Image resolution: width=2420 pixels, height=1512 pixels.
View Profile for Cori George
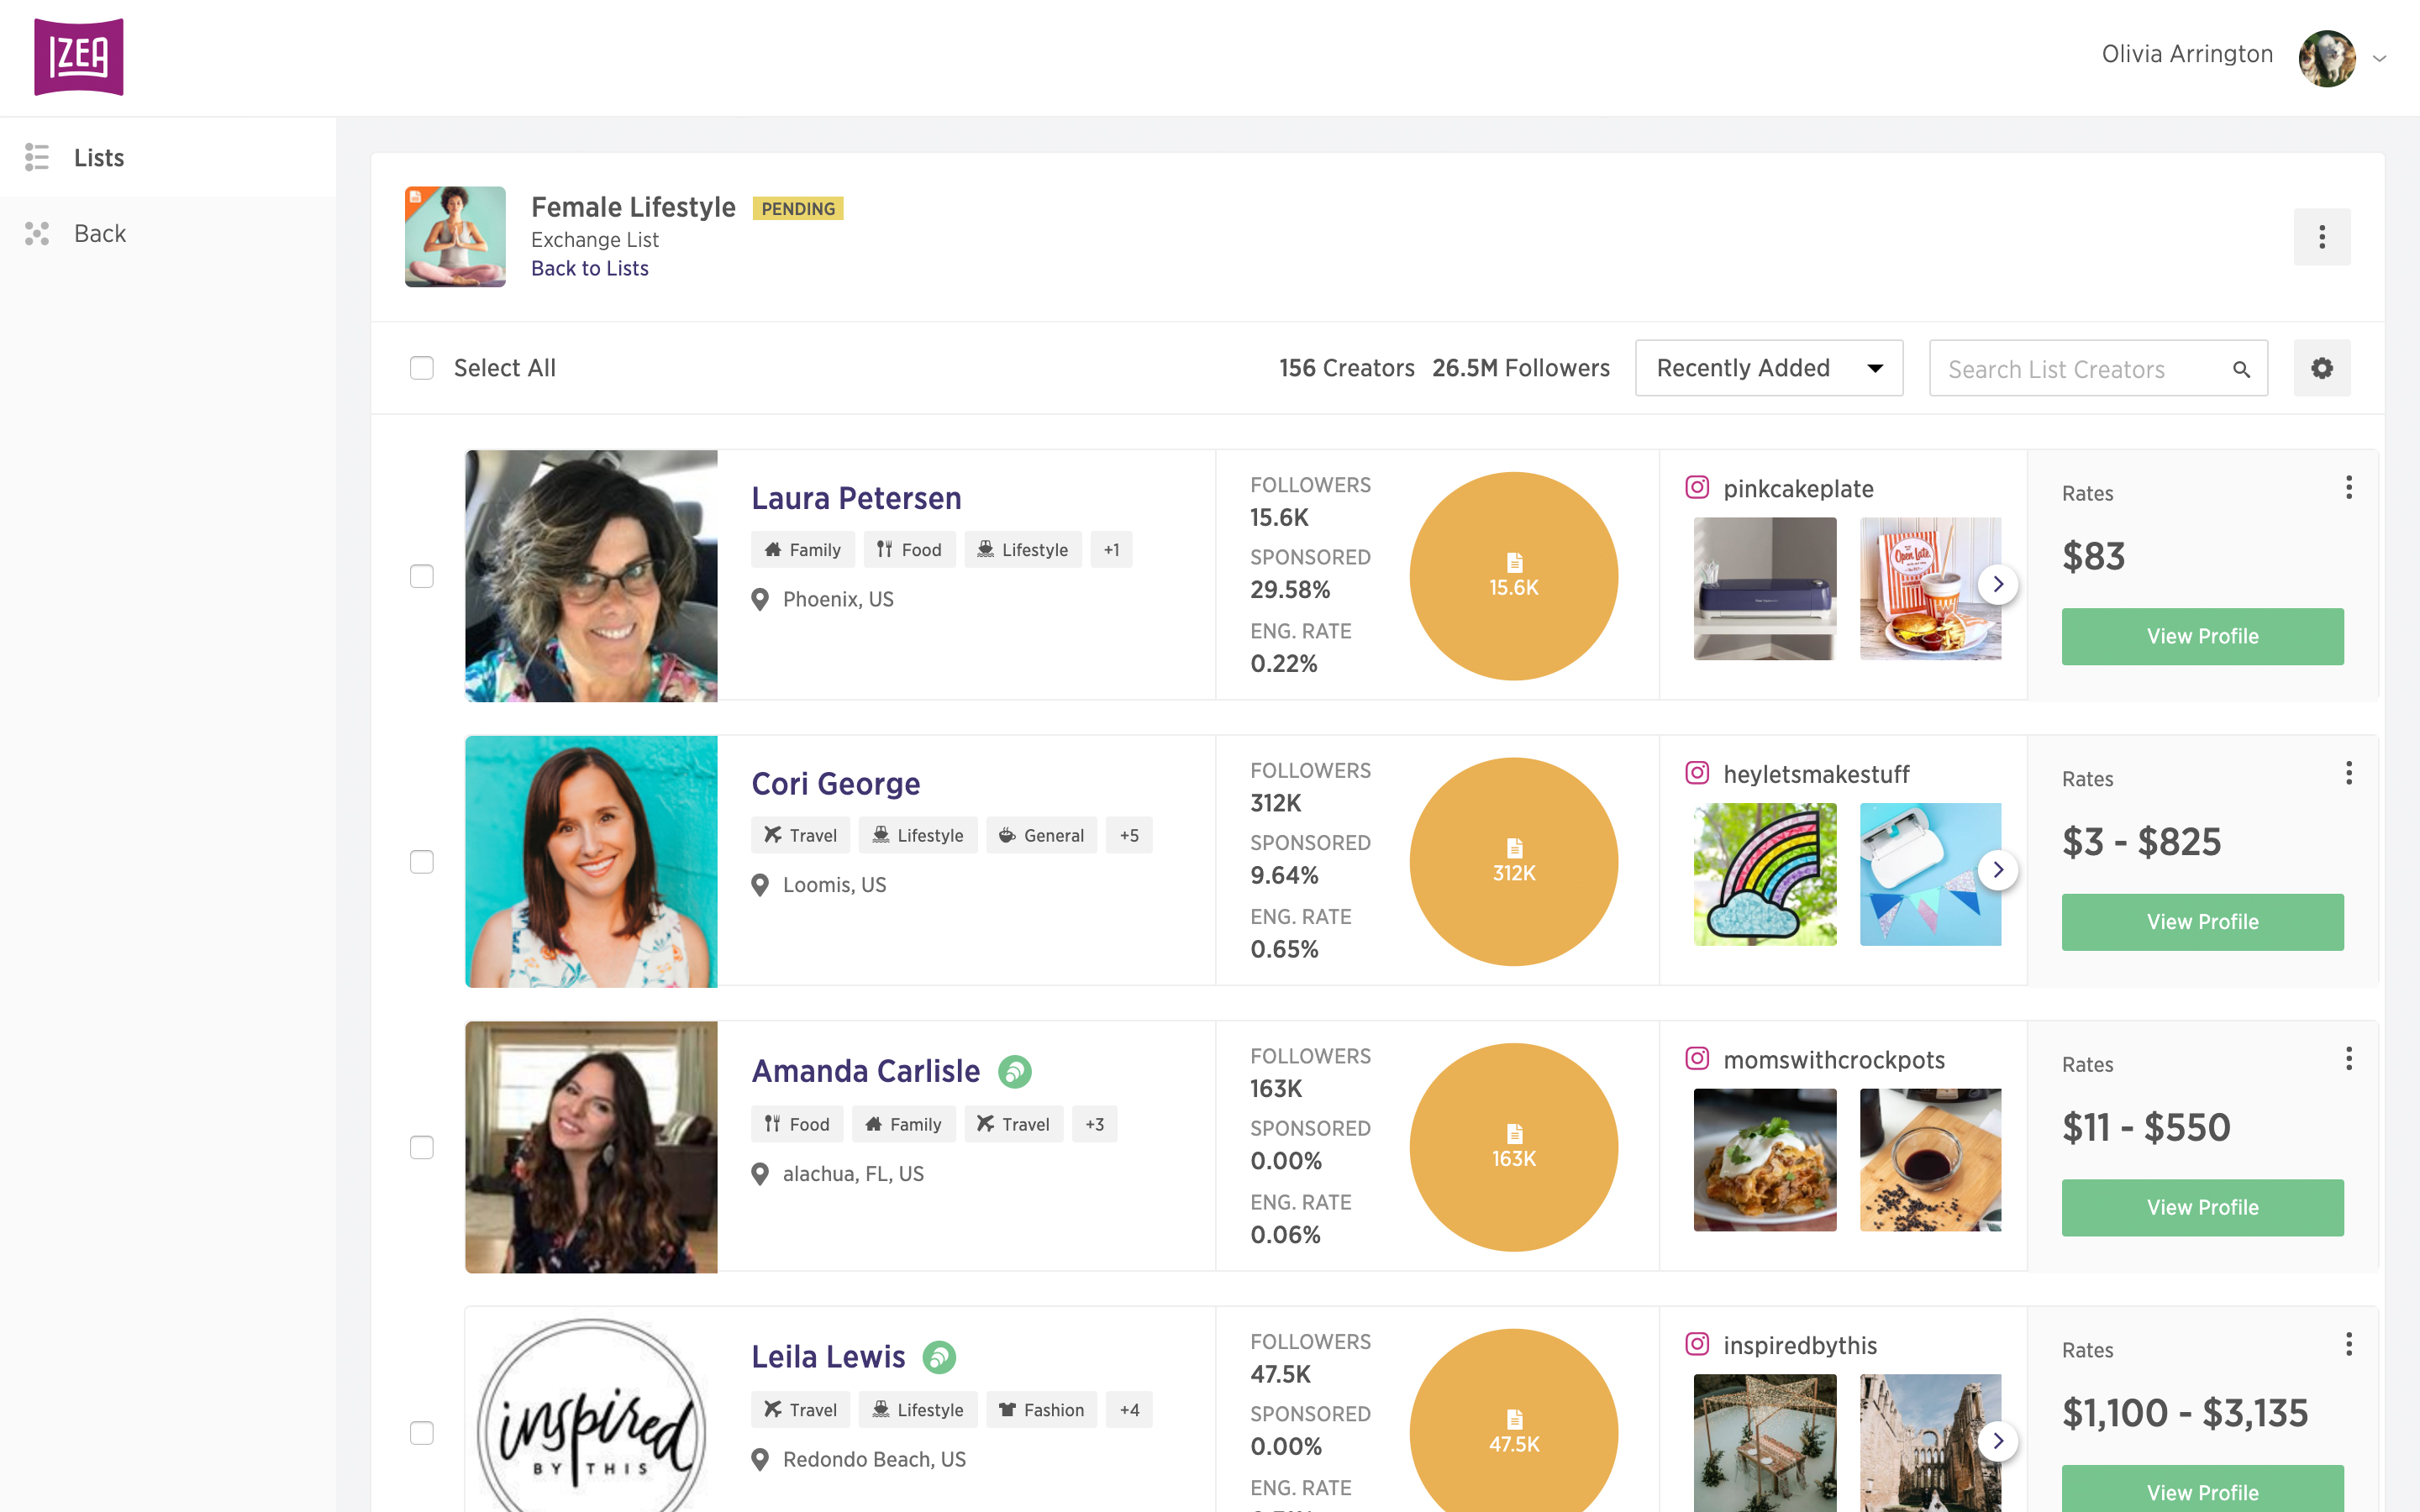coord(2201,922)
